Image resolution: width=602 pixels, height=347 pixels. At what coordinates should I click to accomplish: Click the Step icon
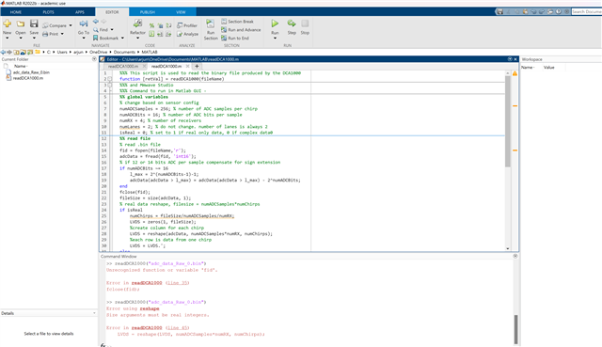(292, 24)
